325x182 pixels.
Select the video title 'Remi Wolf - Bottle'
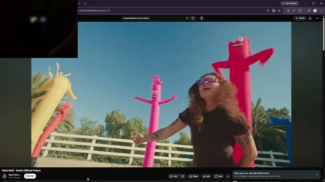(x=21, y=171)
